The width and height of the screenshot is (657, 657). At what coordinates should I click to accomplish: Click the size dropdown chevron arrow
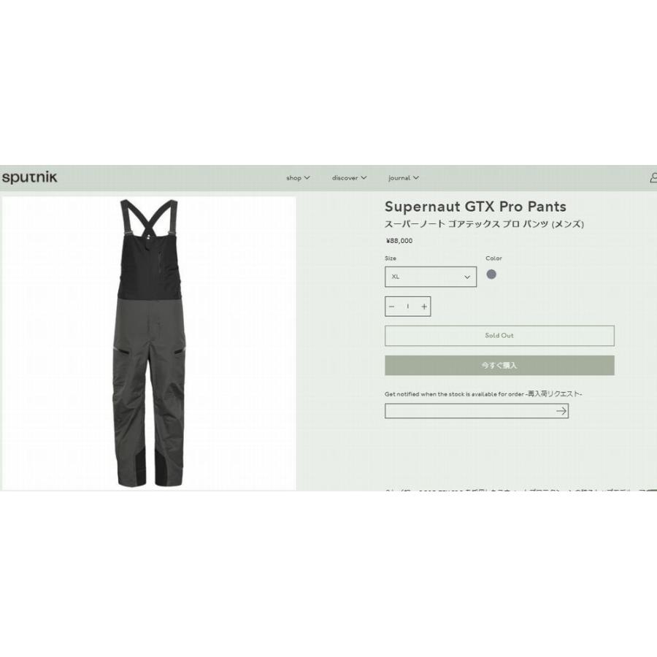pyautogui.click(x=467, y=277)
